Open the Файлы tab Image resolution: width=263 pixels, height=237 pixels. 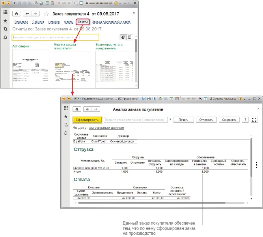point(68,22)
